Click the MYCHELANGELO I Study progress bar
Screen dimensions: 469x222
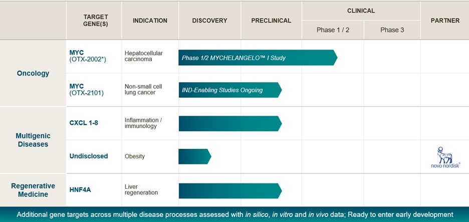[257, 58]
